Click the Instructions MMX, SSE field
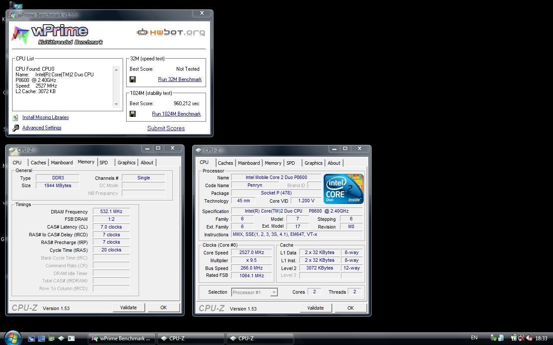Image resolution: width=553 pixels, height=345 pixels. point(297,234)
